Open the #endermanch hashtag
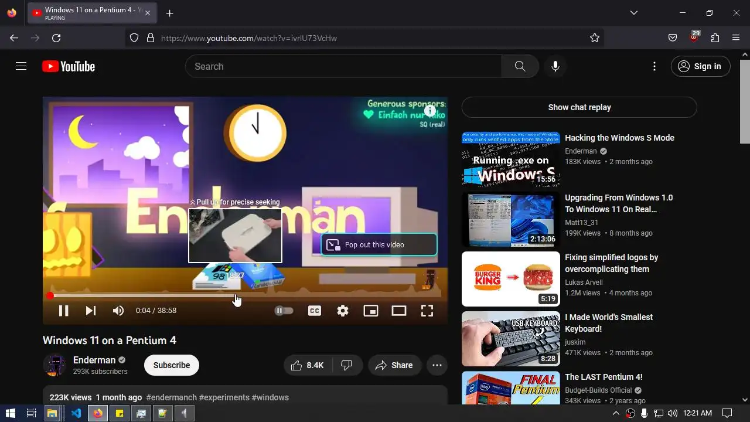 172,397
